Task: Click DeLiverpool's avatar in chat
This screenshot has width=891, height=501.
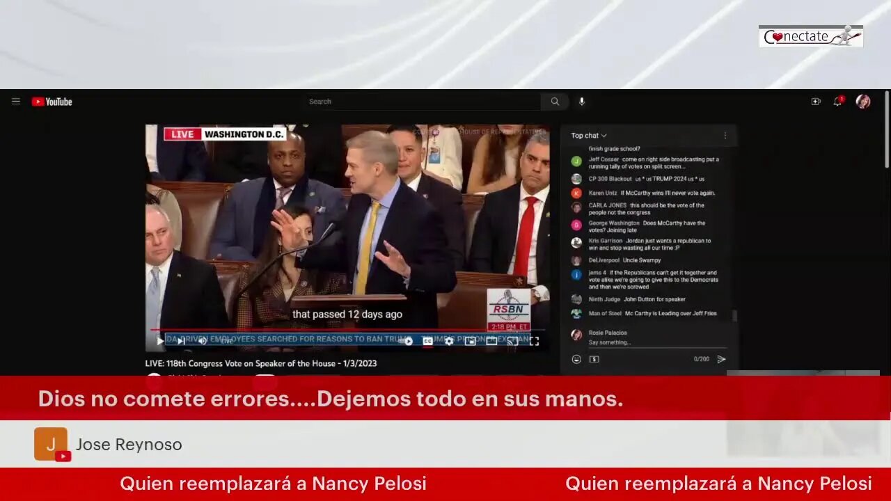Action: pyautogui.click(x=576, y=260)
